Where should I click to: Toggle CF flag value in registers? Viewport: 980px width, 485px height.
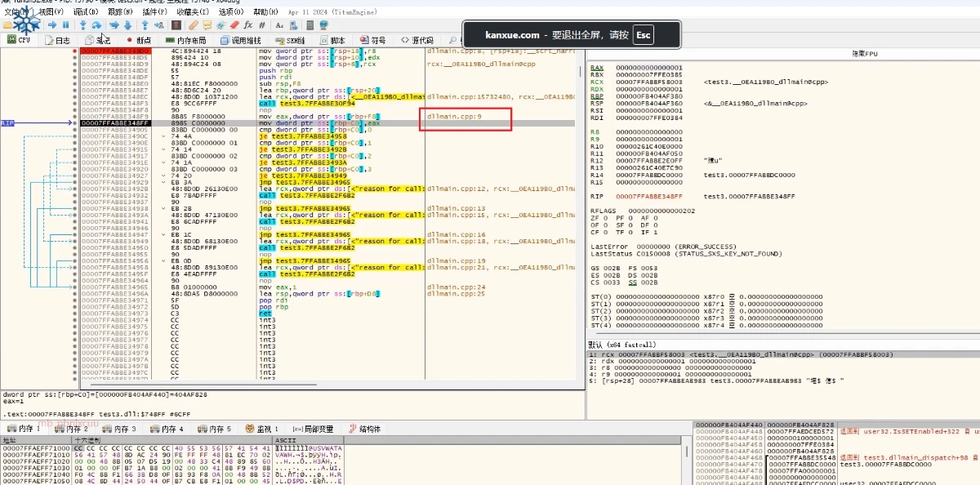tap(605, 232)
